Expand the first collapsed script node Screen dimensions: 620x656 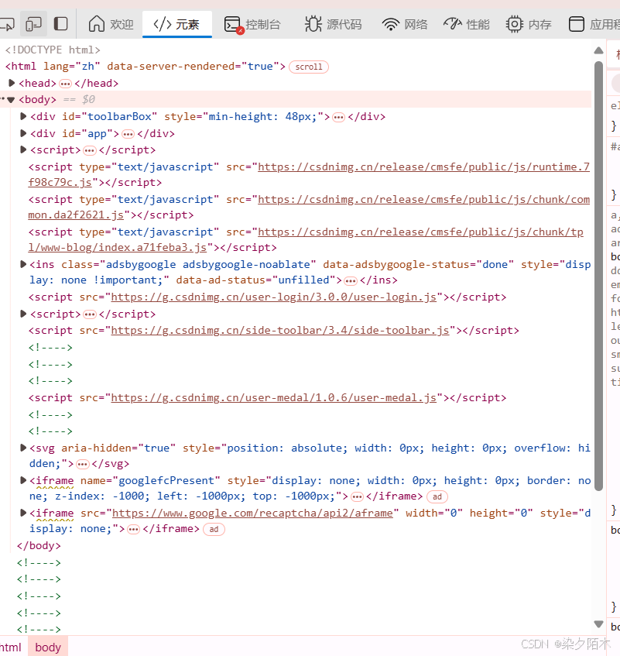pos(23,149)
